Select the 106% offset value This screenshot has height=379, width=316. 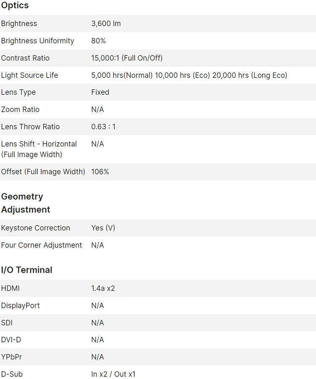[x=100, y=172]
